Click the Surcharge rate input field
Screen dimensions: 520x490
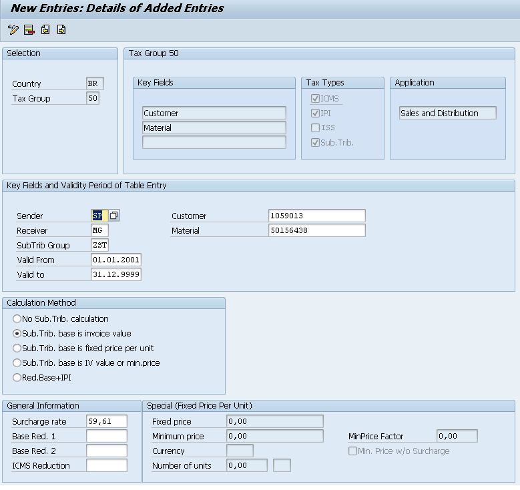pyautogui.click(x=106, y=422)
